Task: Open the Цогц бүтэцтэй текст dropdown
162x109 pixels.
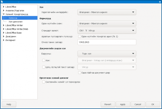Action: (x=107, y=67)
